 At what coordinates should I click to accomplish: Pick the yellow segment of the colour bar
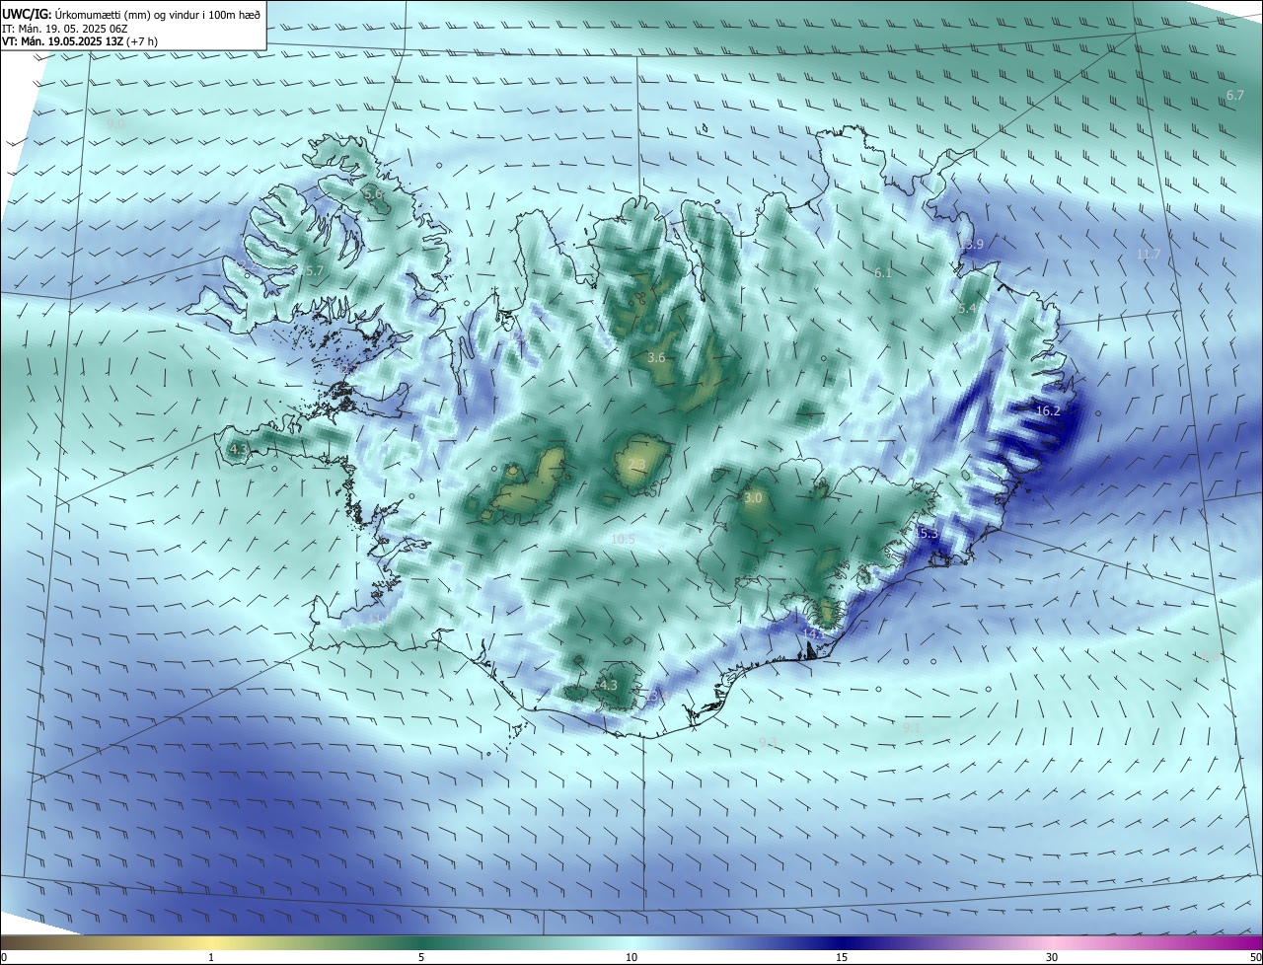coord(211,942)
